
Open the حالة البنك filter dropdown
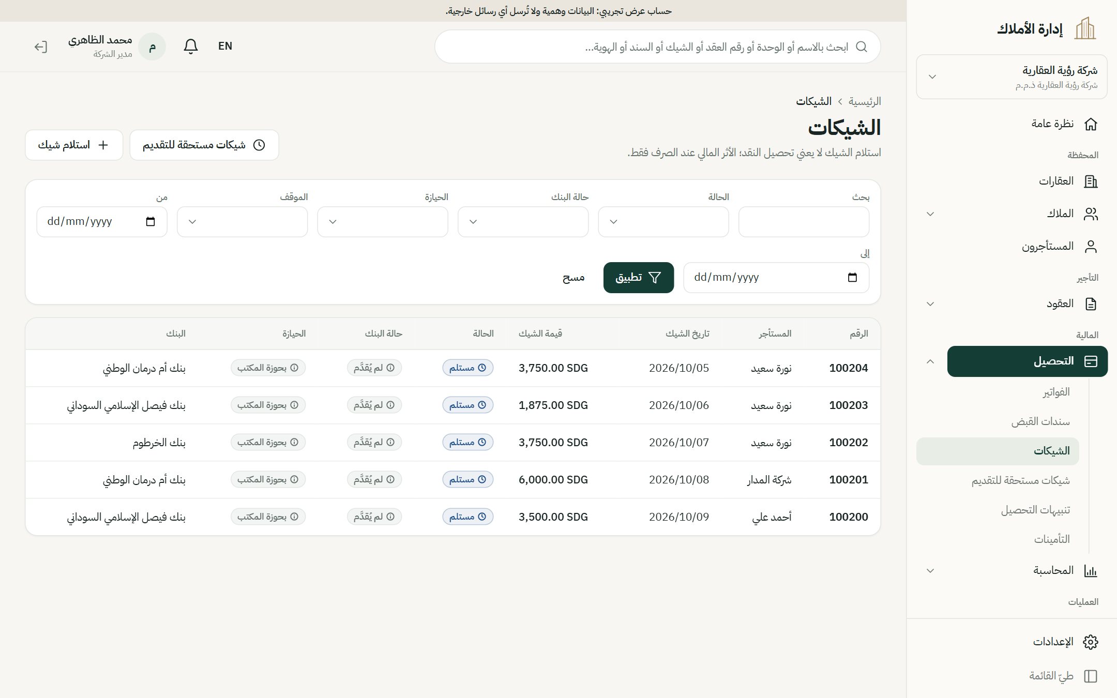pos(523,222)
